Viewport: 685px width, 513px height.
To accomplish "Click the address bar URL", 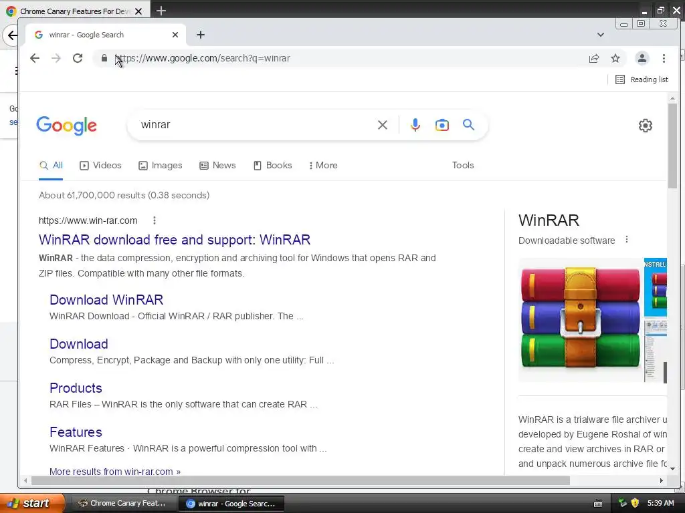I will coord(202,58).
